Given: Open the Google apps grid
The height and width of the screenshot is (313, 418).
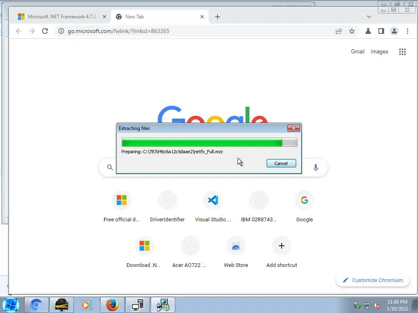Looking at the screenshot, I should (402, 52).
